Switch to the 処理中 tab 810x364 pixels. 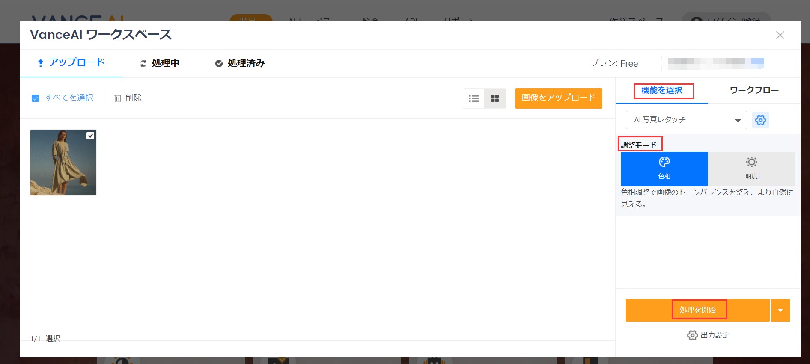click(160, 63)
